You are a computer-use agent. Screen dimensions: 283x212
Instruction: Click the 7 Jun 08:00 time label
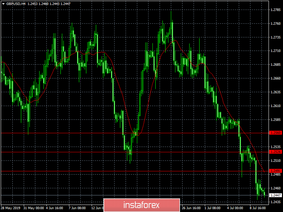pyautogui.click(x=77, y=208)
